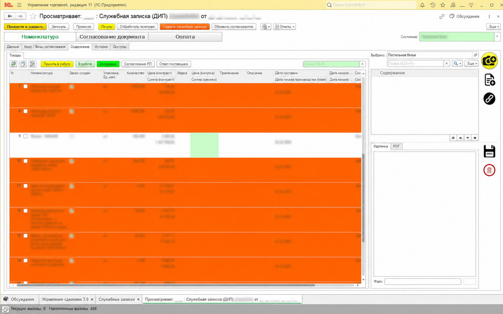
Task: Save using the floppy disk icon
Action: tap(489, 151)
